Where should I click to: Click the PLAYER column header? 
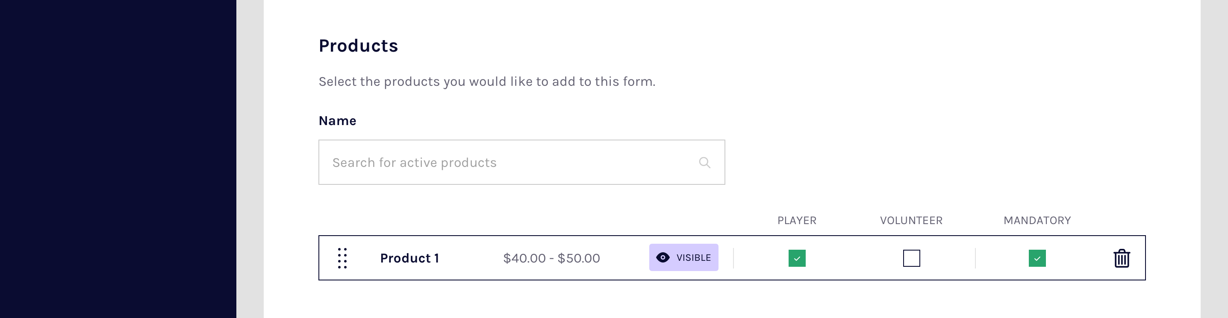(x=797, y=220)
